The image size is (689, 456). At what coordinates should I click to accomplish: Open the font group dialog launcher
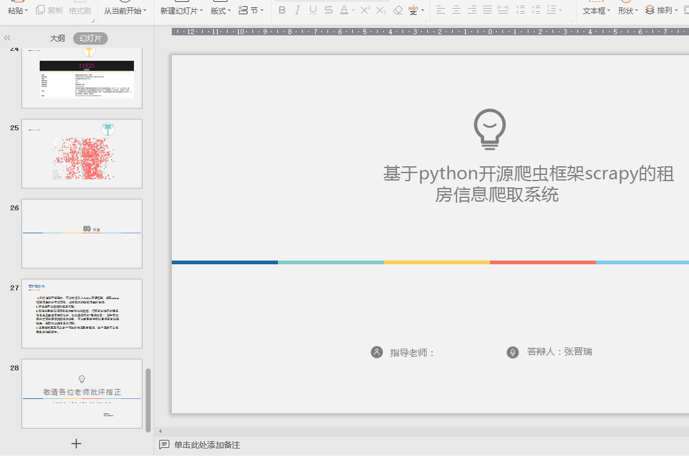(x=424, y=20)
